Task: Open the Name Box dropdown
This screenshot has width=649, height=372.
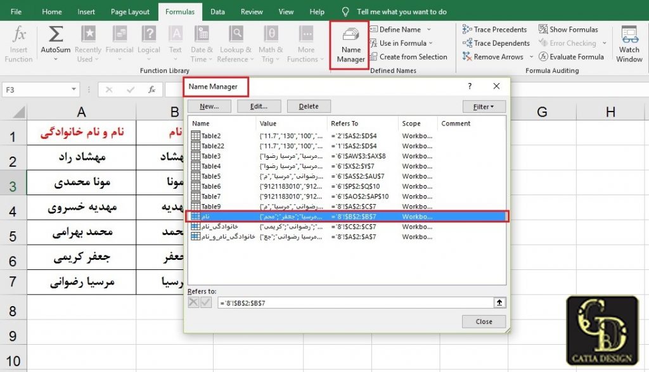Action: pos(74,89)
